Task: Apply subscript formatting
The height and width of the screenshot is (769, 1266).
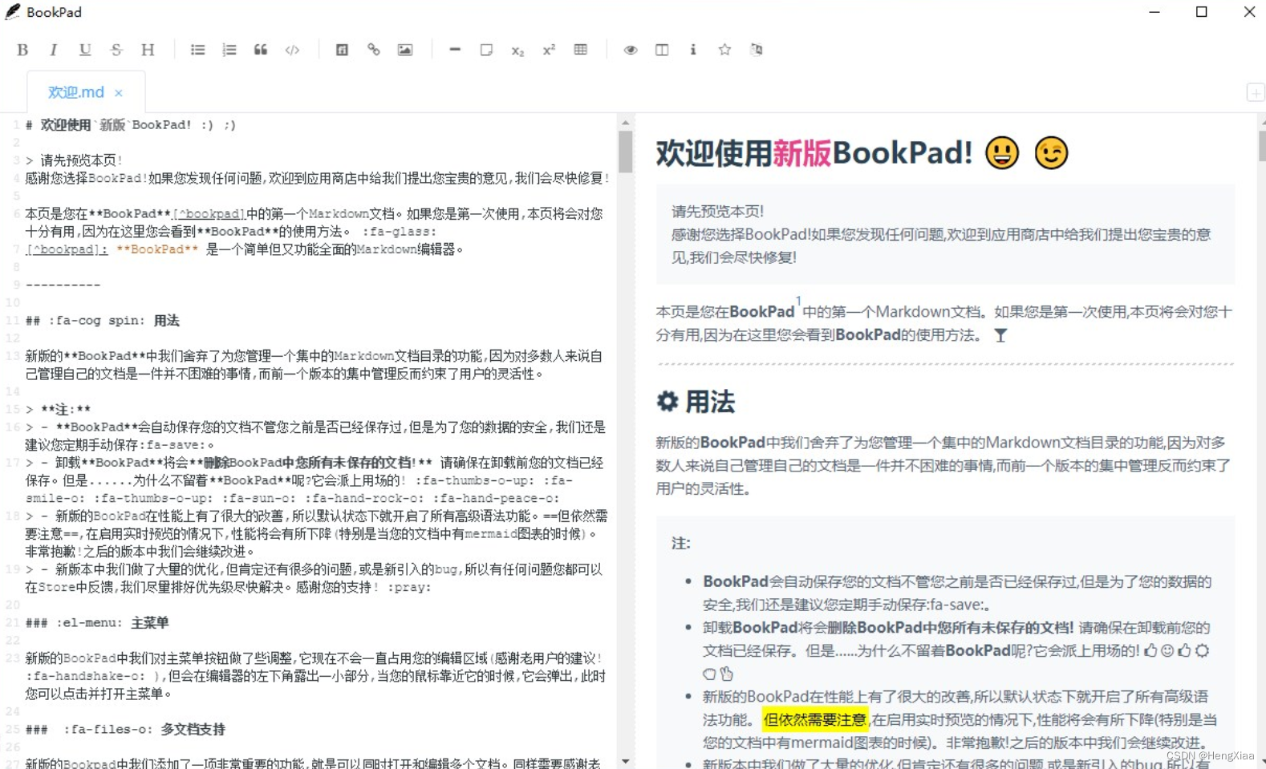Action: (517, 51)
